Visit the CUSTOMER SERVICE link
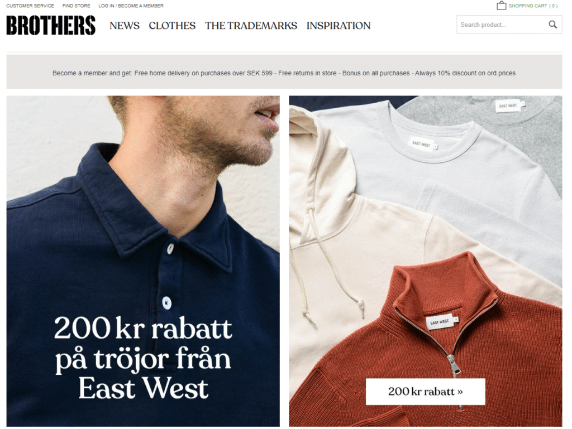Viewport: 572px width, 429px height. pos(30,6)
